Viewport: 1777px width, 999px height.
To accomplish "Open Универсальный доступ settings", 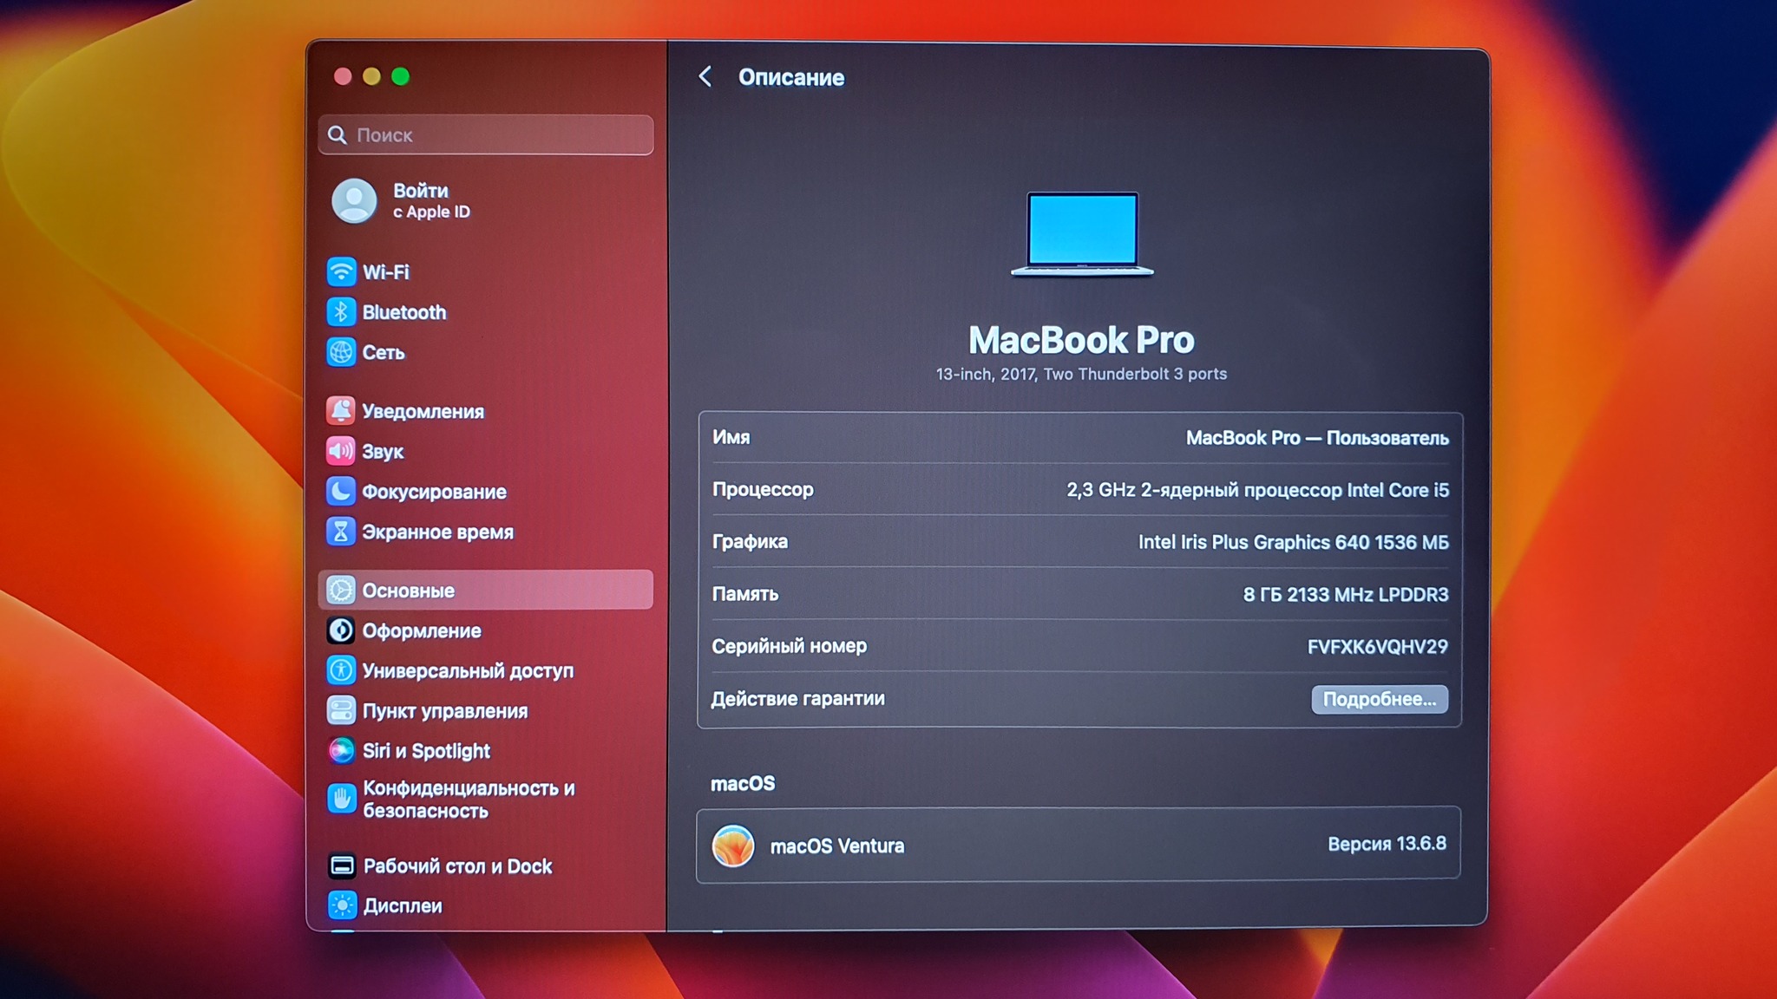I will pos(467,671).
